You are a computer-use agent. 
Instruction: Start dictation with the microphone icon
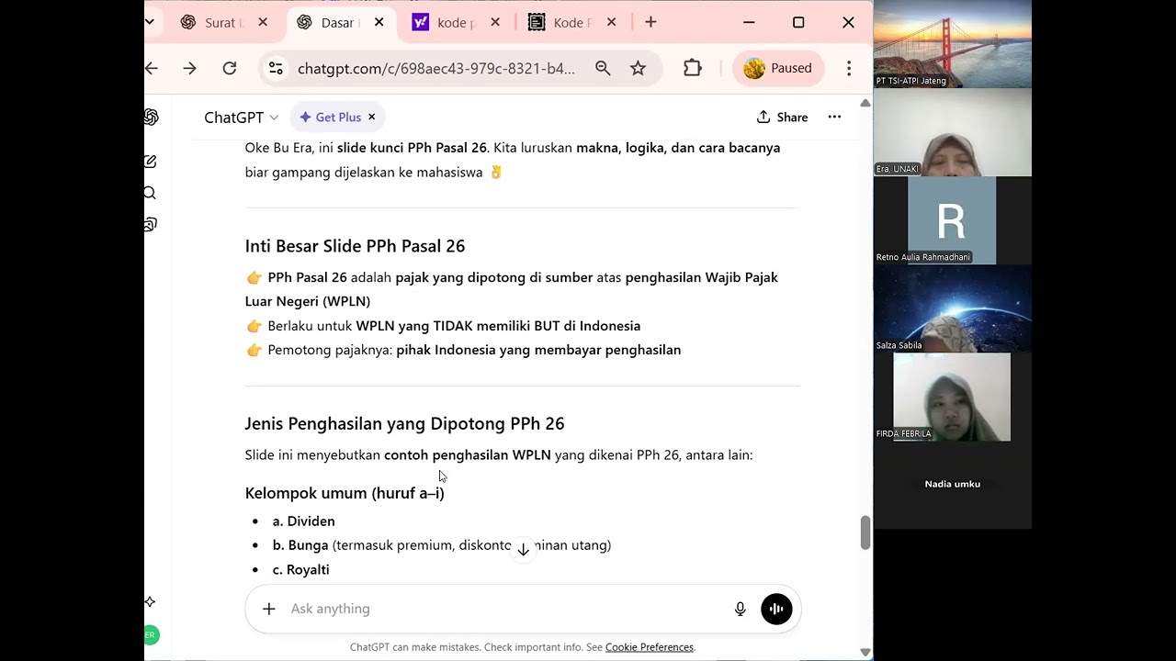pos(741,609)
